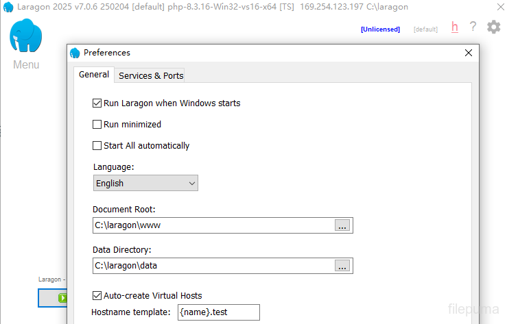This screenshot has height=324, width=507.
Task: Click the 'Language:' label
Action: [x=113, y=167]
